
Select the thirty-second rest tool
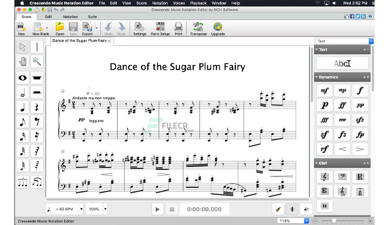pyautogui.click(x=37, y=151)
